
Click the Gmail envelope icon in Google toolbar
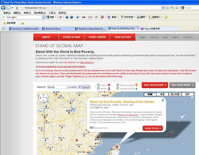pos(90,17)
